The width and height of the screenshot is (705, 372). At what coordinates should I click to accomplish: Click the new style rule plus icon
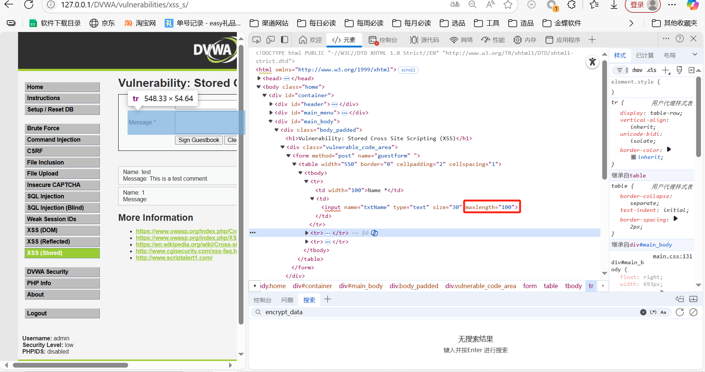pos(666,70)
